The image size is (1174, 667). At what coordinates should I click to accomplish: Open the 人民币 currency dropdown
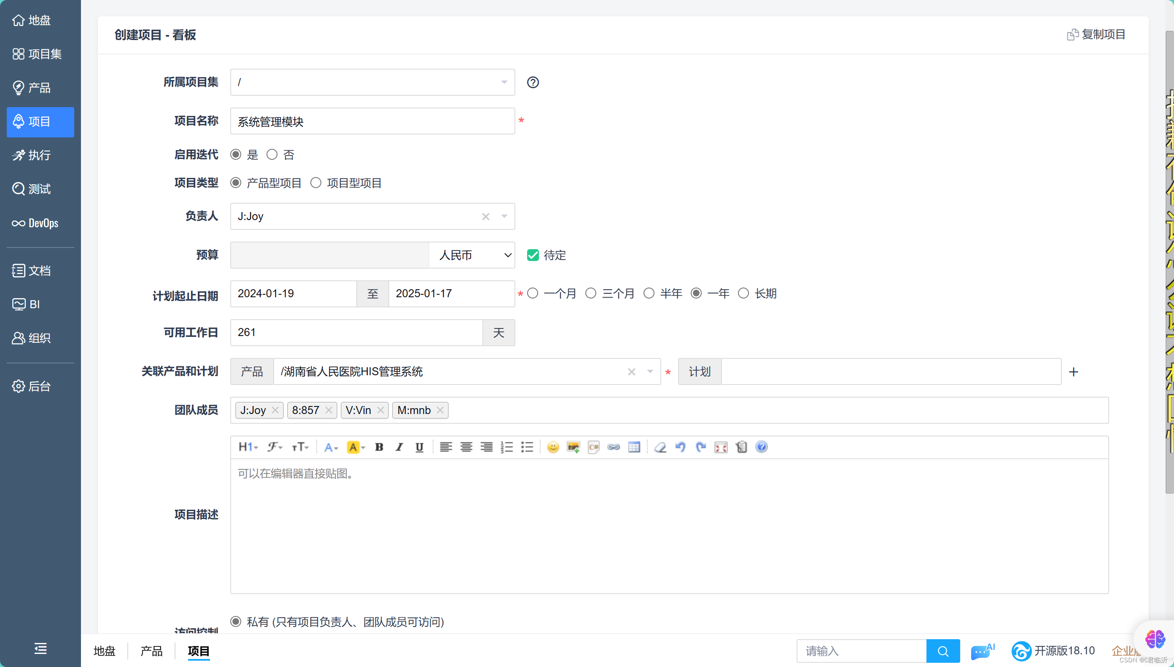[472, 255]
